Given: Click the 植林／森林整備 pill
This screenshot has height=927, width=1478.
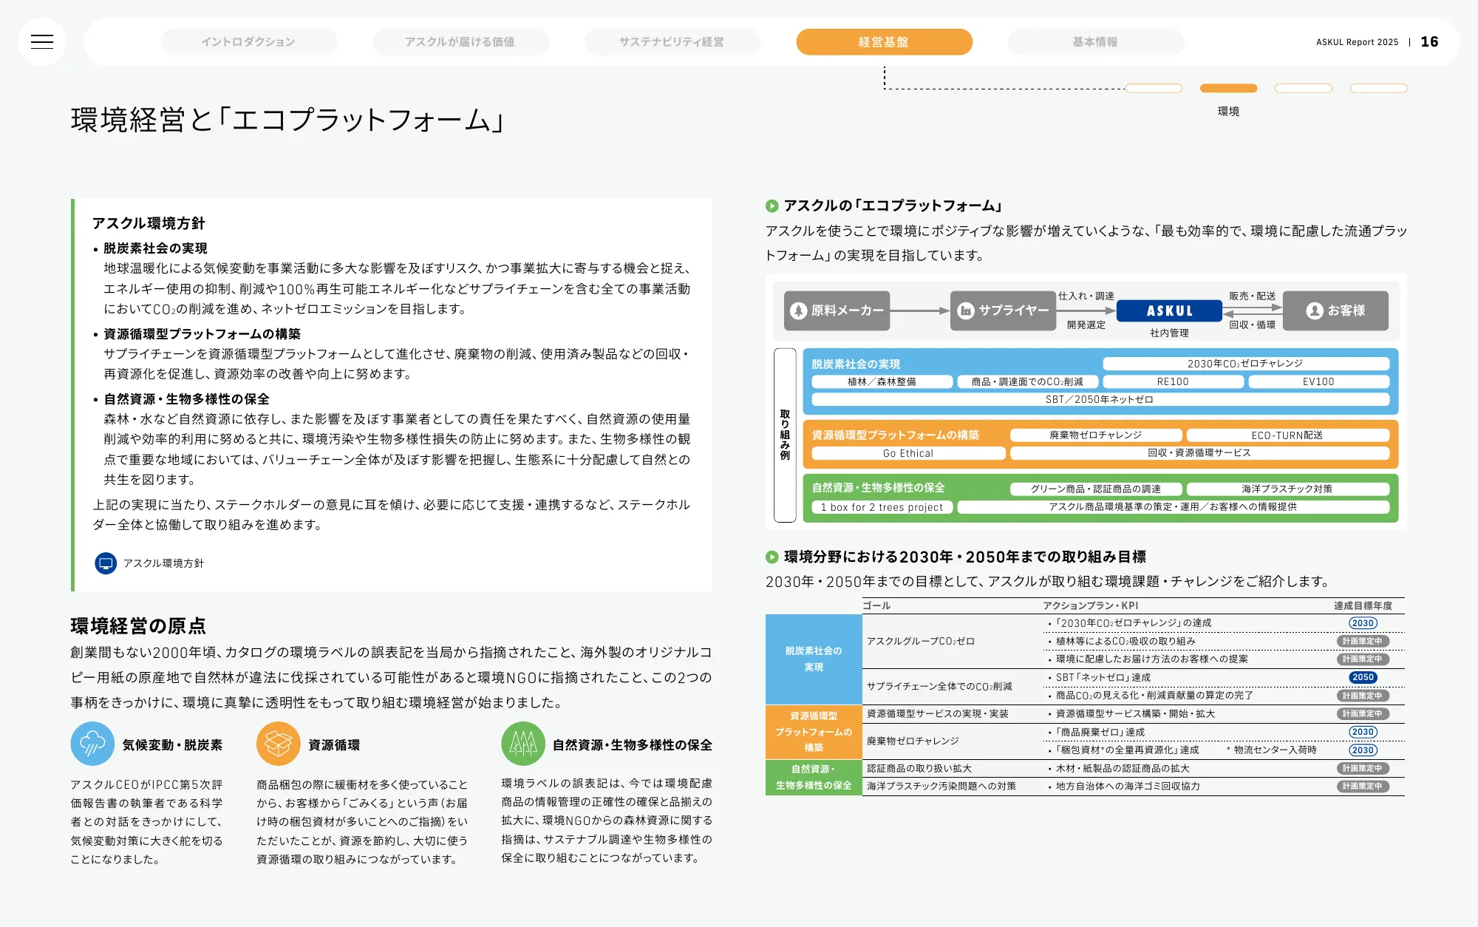Looking at the screenshot, I should [882, 381].
